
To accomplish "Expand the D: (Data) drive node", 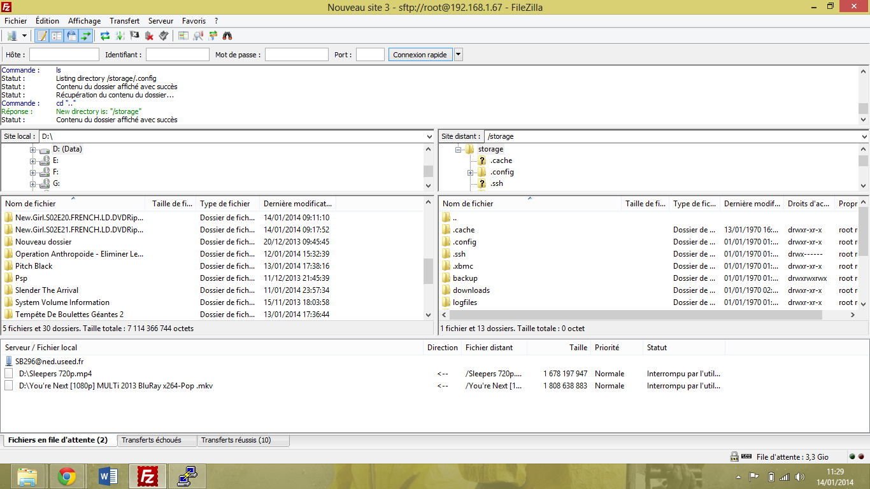I will 32,150.
